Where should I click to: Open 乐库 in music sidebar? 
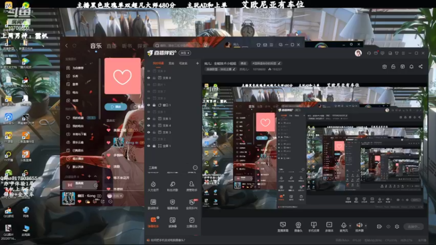click(x=72, y=76)
